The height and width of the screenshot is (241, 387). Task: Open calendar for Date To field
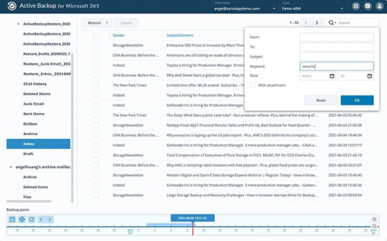[x=370, y=76]
